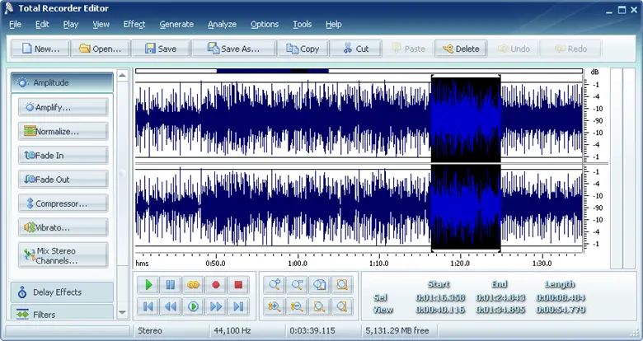Click the horizontal zoom in magnifier
The width and height of the screenshot is (643, 341).
(274, 285)
